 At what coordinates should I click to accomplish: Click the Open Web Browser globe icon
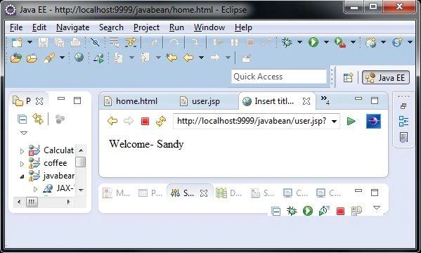[x=79, y=57]
